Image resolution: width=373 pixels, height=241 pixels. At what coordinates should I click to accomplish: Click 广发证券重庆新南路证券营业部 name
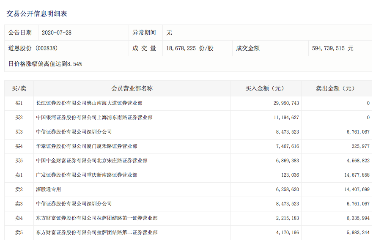pos(87,175)
